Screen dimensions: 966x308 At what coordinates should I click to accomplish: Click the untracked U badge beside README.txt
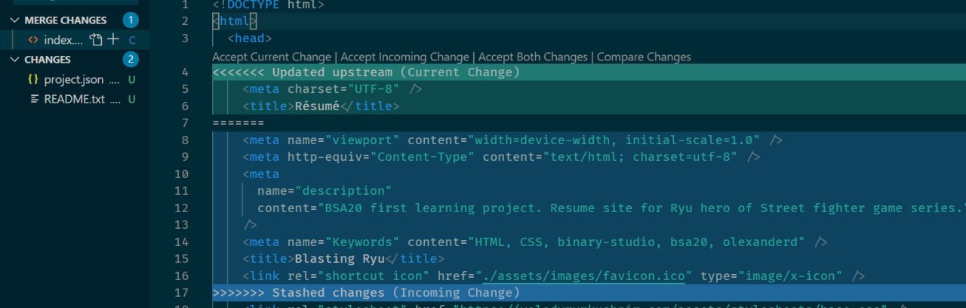click(x=131, y=99)
